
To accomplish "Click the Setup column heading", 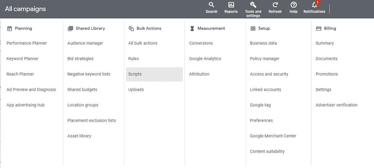I will pyautogui.click(x=264, y=29).
